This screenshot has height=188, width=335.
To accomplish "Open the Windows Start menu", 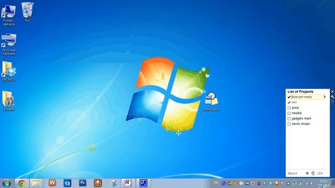I will point(6,183).
